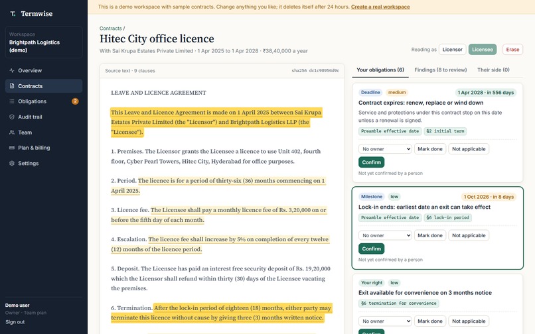The width and height of the screenshot is (535, 334).
Task: Click the §6 lock-in period tag
Action: tap(447, 217)
